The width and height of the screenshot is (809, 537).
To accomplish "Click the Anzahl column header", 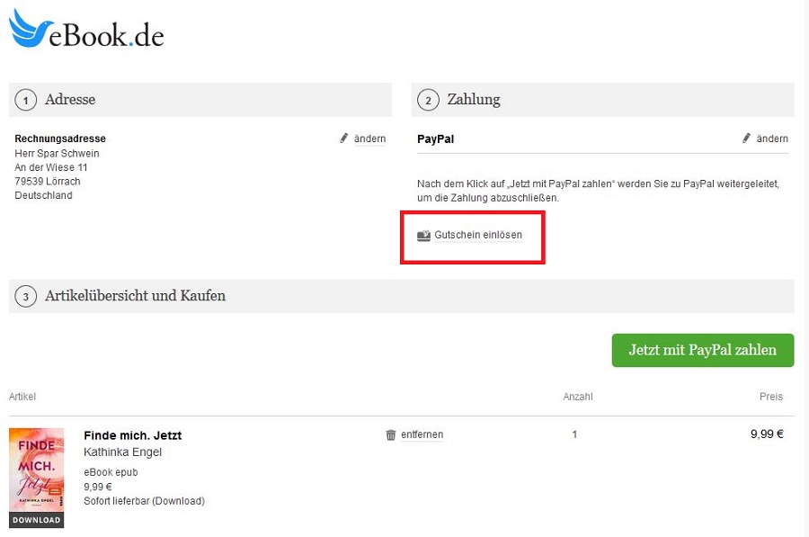I will click(x=578, y=397).
